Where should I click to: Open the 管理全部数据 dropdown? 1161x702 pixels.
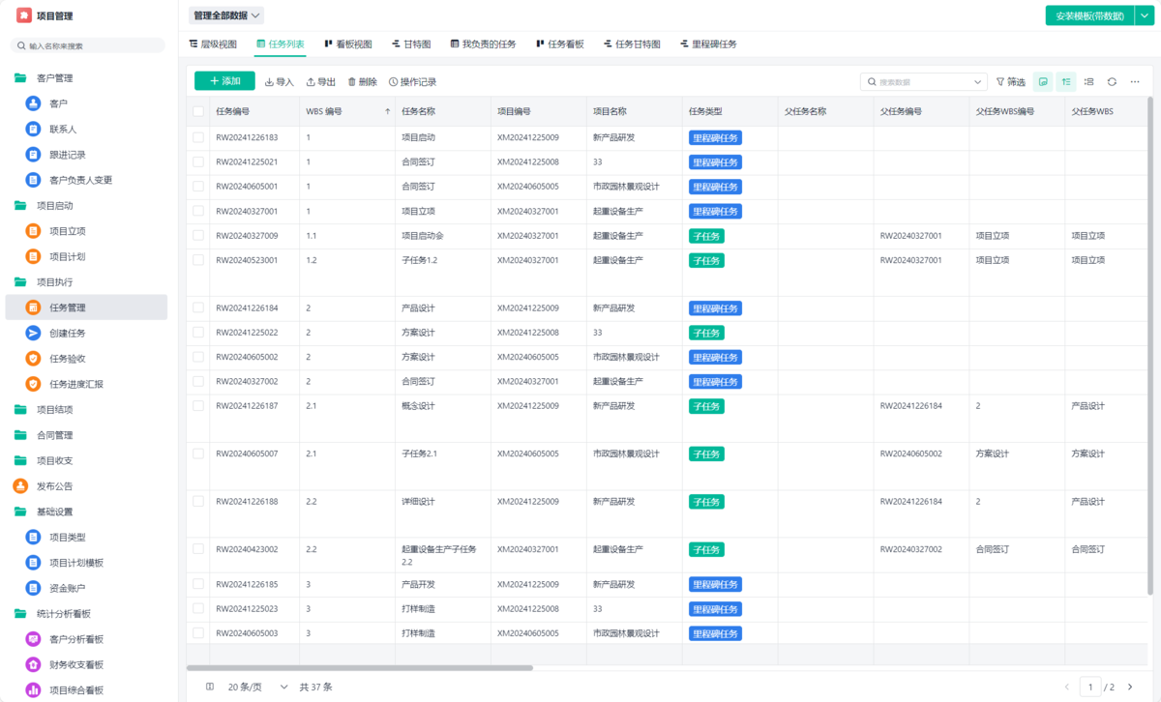coord(226,15)
